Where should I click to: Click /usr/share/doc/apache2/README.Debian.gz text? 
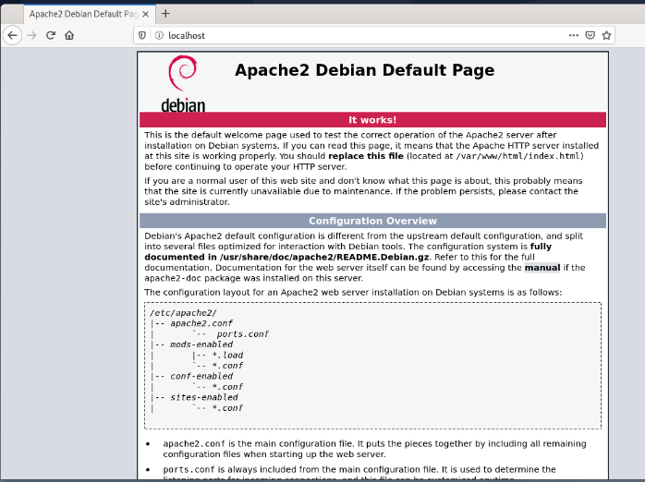pos(324,258)
